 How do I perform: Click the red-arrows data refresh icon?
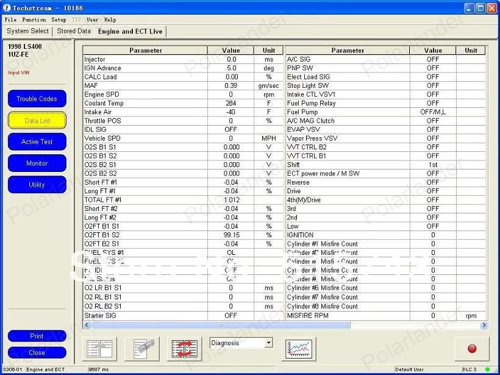pyautogui.click(x=184, y=349)
